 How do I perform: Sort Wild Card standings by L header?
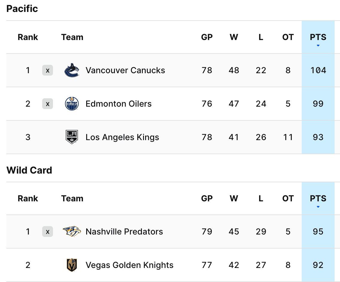(261, 199)
